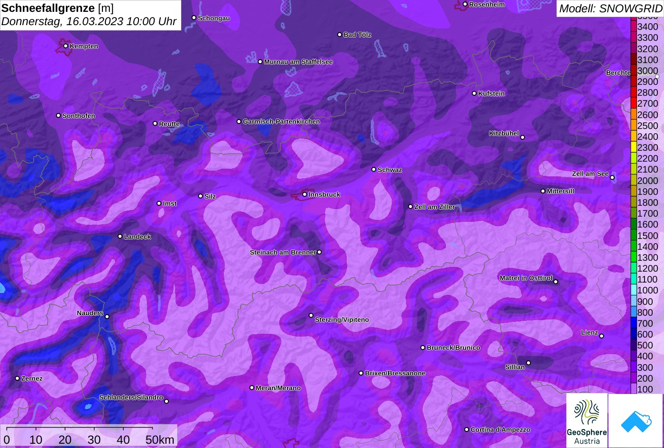The width and height of the screenshot is (664, 448).
Task: Click the Landeck marker dot
Action: [120, 236]
